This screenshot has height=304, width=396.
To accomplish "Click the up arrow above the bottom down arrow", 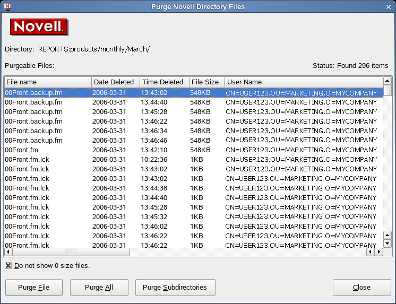I will coord(388,235).
